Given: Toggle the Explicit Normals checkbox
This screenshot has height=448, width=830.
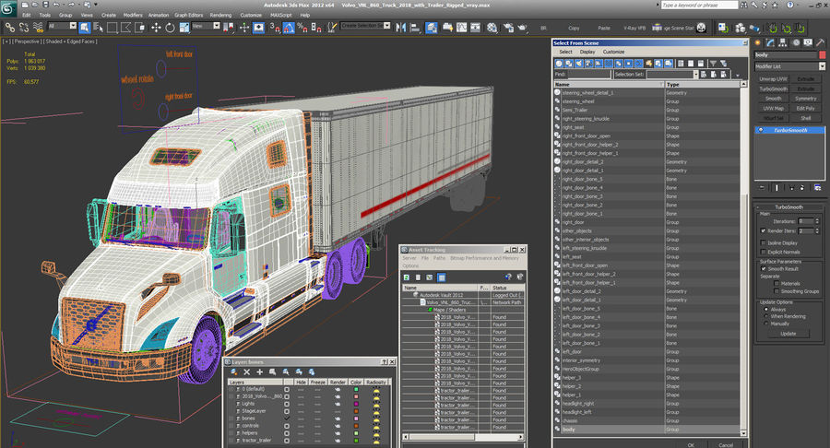Looking at the screenshot, I should click(x=764, y=251).
